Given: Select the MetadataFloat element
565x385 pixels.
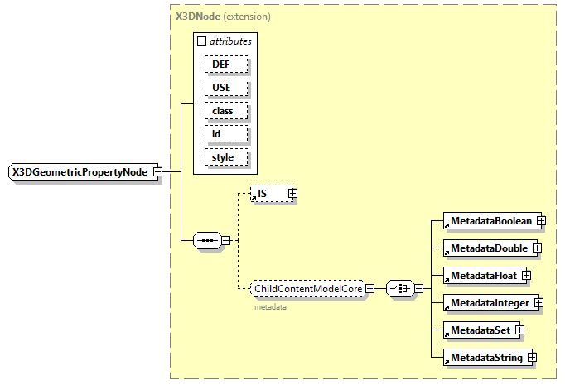Looking at the screenshot, I should [x=484, y=276].
